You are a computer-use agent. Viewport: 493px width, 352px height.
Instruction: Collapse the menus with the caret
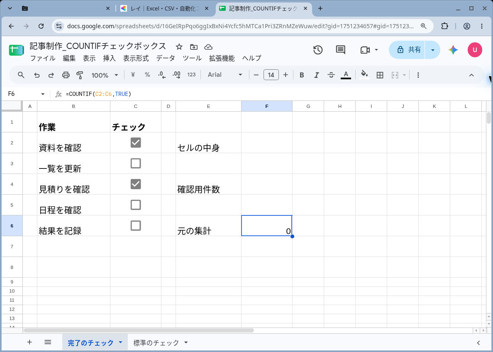[x=471, y=75]
